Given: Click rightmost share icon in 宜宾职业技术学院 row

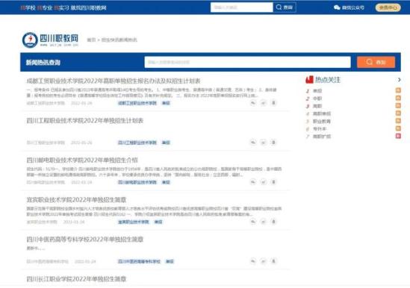Looking at the screenshot, I should [273, 222].
